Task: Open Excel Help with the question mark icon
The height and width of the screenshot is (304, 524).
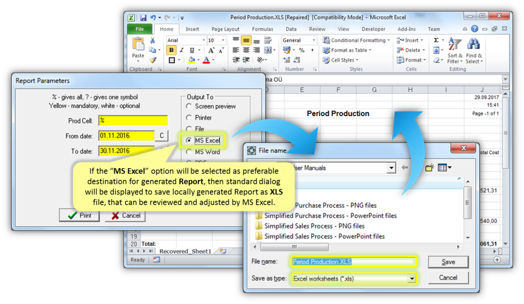Action: [475, 29]
